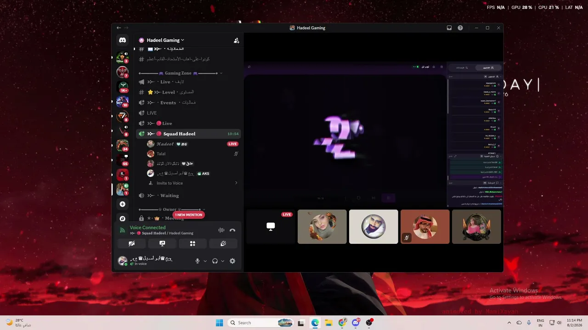Open Discover servers compass icon
588x330 pixels.
point(122,219)
